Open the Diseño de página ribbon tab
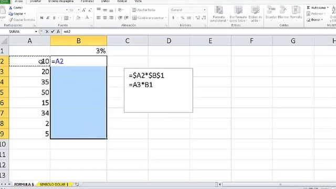The height and width of the screenshot is (189, 336). tap(61, 1)
